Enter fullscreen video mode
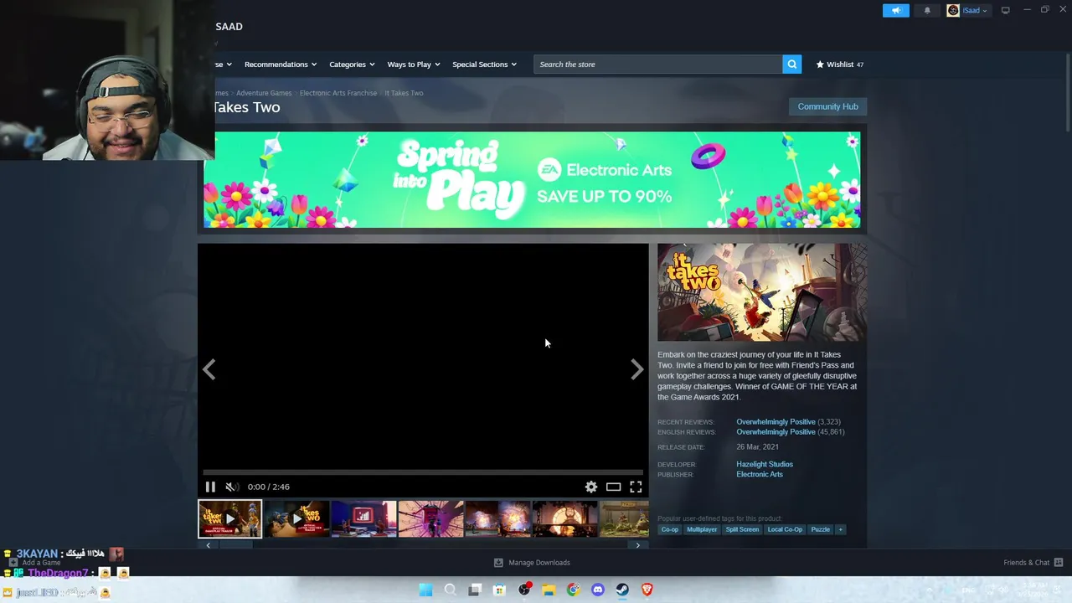 636,487
